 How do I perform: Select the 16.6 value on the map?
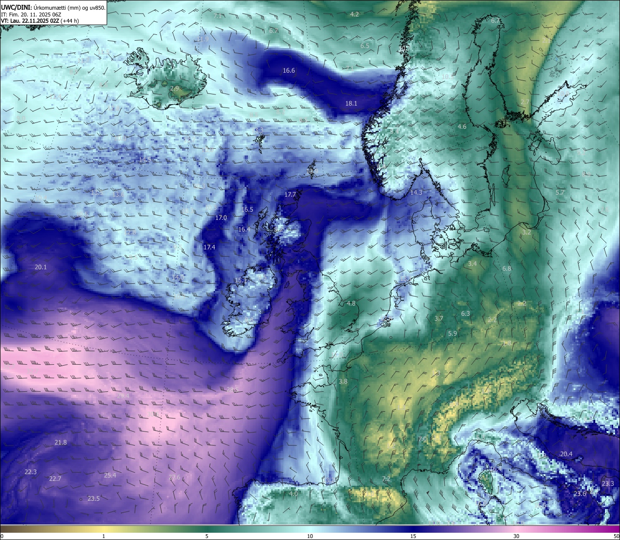pos(289,71)
